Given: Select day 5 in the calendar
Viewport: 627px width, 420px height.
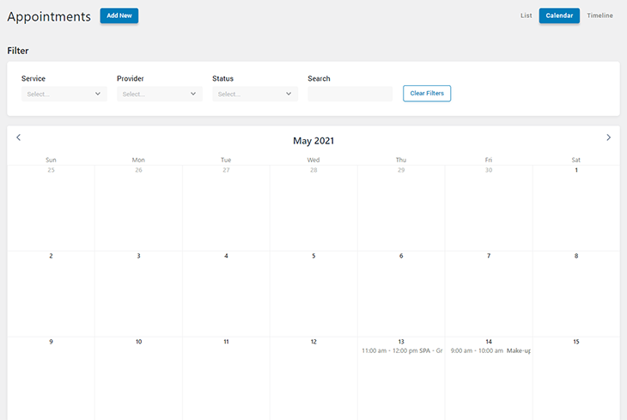Looking at the screenshot, I should 313,256.
